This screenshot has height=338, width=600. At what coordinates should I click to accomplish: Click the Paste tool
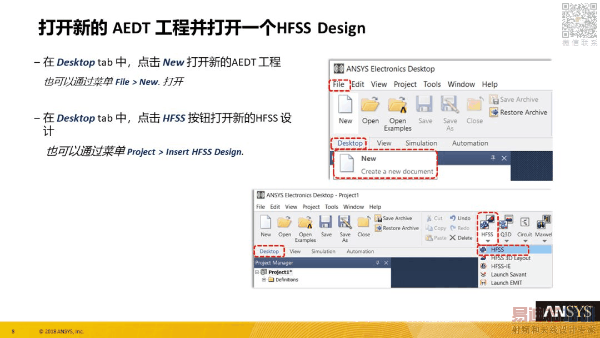[x=436, y=238]
